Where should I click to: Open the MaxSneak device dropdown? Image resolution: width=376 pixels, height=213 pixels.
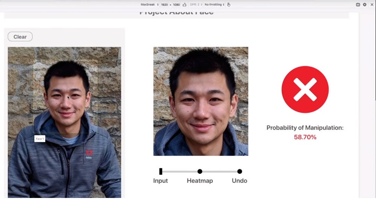pyautogui.click(x=149, y=5)
